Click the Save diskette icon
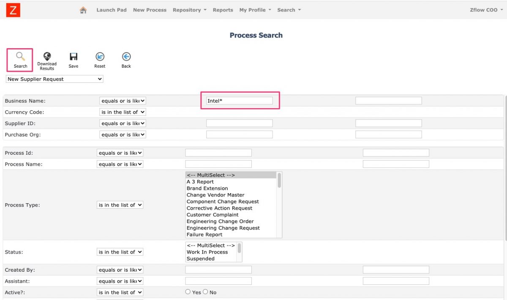 pos(74,56)
